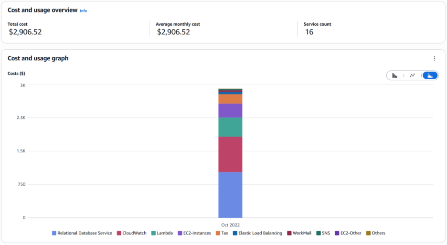Toggle Lambda series in the legend
447x245 pixels.
click(x=162, y=233)
